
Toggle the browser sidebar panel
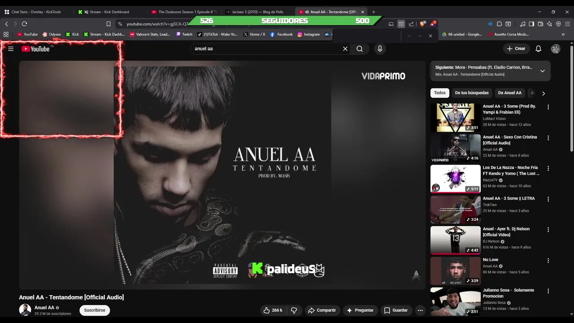(x=531, y=24)
